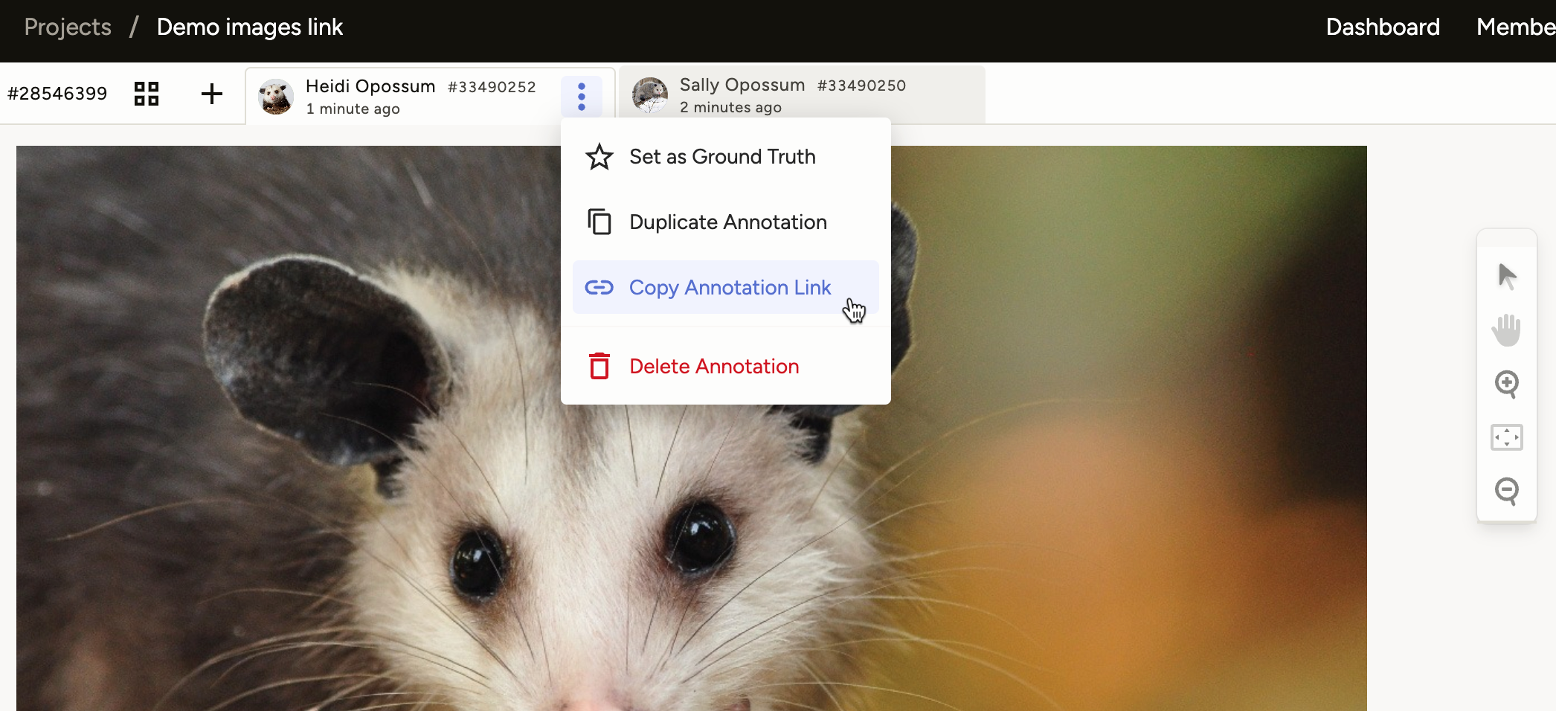
Task: Click the Demo images link breadcrumb
Action: [249, 27]
